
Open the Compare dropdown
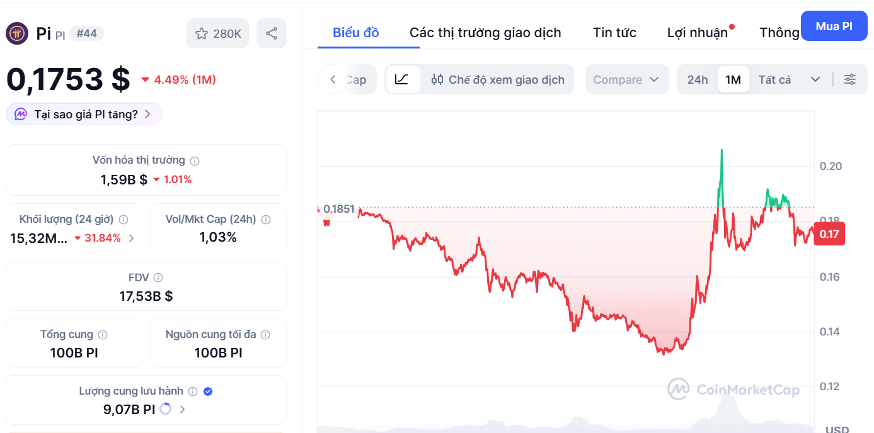(x=626, y=79)
